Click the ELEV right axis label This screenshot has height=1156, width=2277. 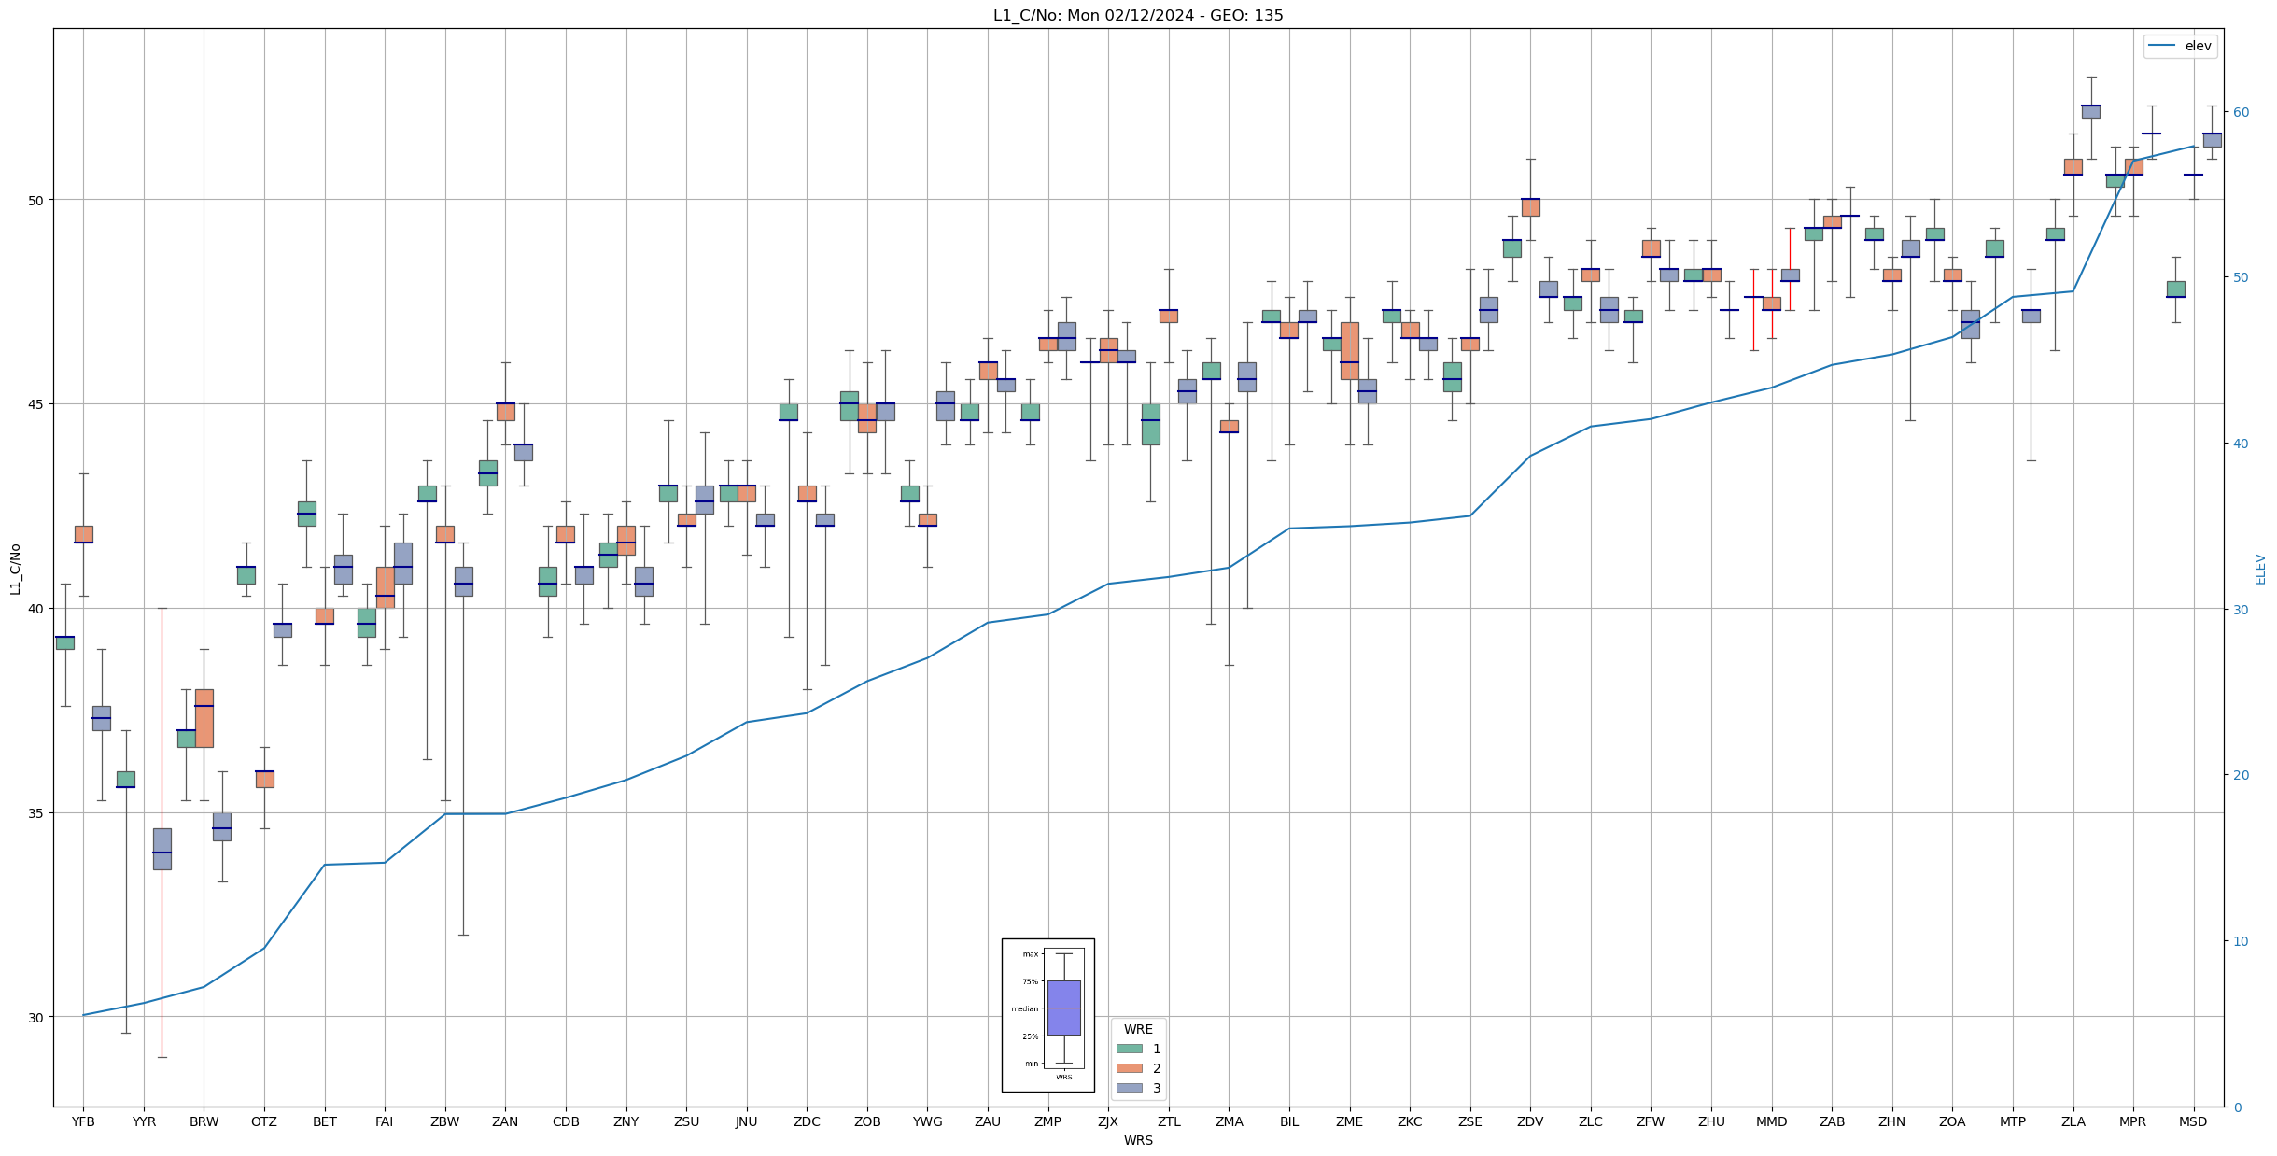[x=2260, y=569]
